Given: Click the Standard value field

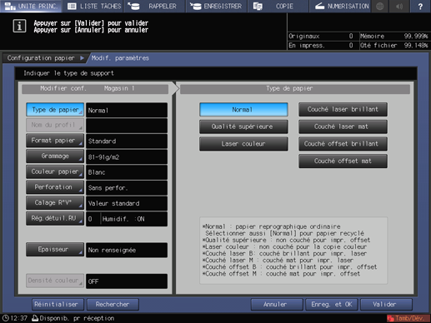Looking at the screenshot, I should pyautogui.click(x=127, y=141).
